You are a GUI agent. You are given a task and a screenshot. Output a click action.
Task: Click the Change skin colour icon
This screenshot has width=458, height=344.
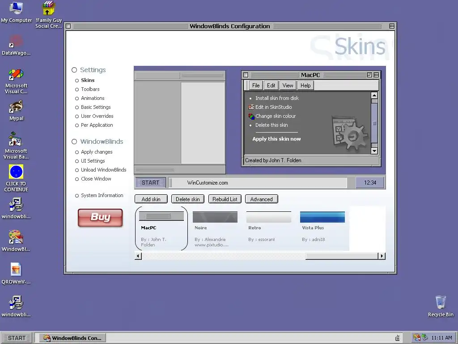(251, 116)
